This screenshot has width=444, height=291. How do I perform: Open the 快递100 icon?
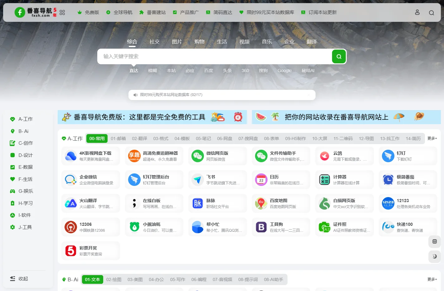coord(388,227)
